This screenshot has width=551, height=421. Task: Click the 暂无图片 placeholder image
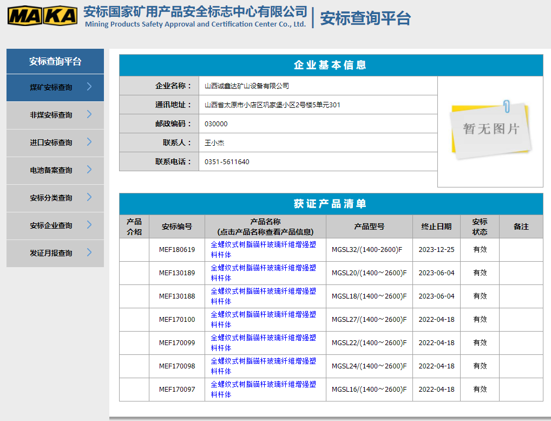tap(490, 130)
